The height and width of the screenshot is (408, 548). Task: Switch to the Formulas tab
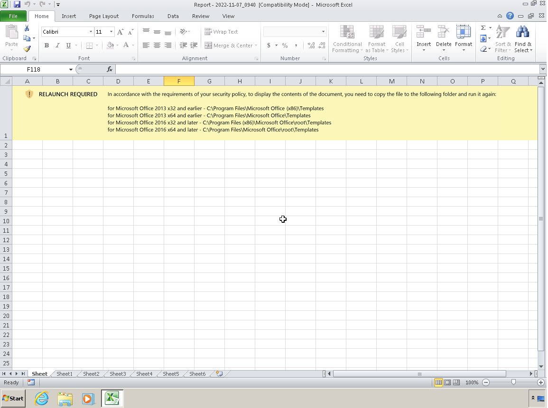pos(143,16)
